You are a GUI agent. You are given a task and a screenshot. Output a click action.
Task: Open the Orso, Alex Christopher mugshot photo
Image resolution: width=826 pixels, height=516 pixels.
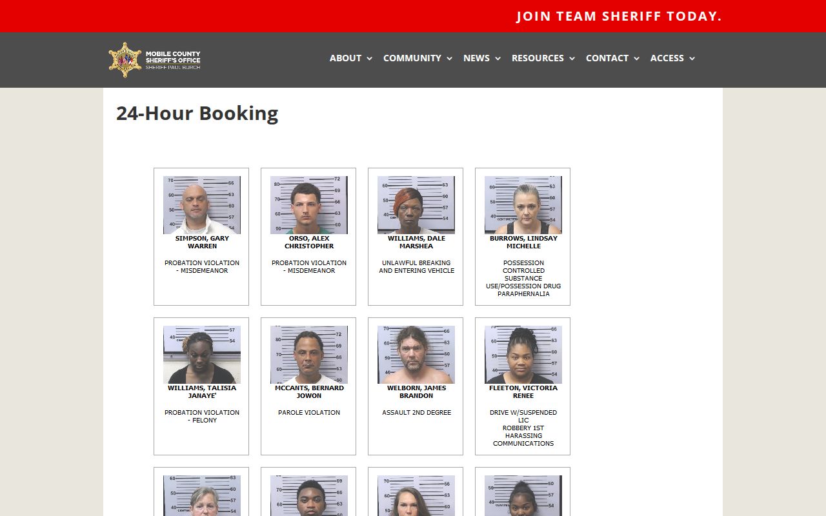click(x=309, y=205)
